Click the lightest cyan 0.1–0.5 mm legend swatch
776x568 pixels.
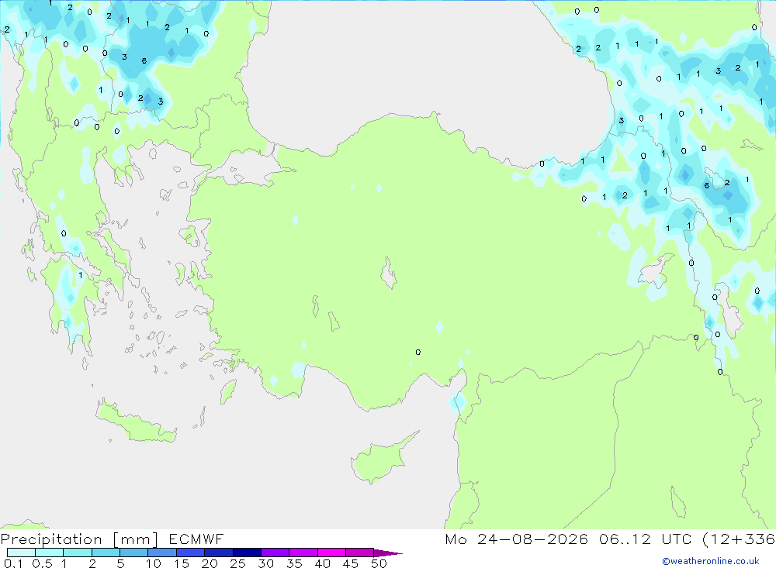pyautogui.click(x=21, y=553)
